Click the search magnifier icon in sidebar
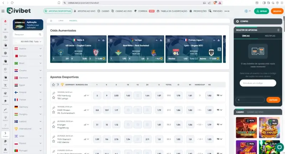The image size is (285, 154). pos(39,35)
